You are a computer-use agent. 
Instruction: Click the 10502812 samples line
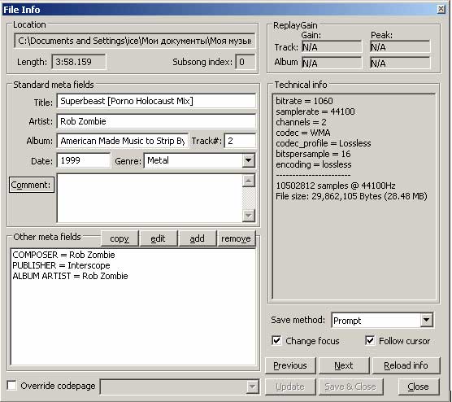click(x=336, y=186)
